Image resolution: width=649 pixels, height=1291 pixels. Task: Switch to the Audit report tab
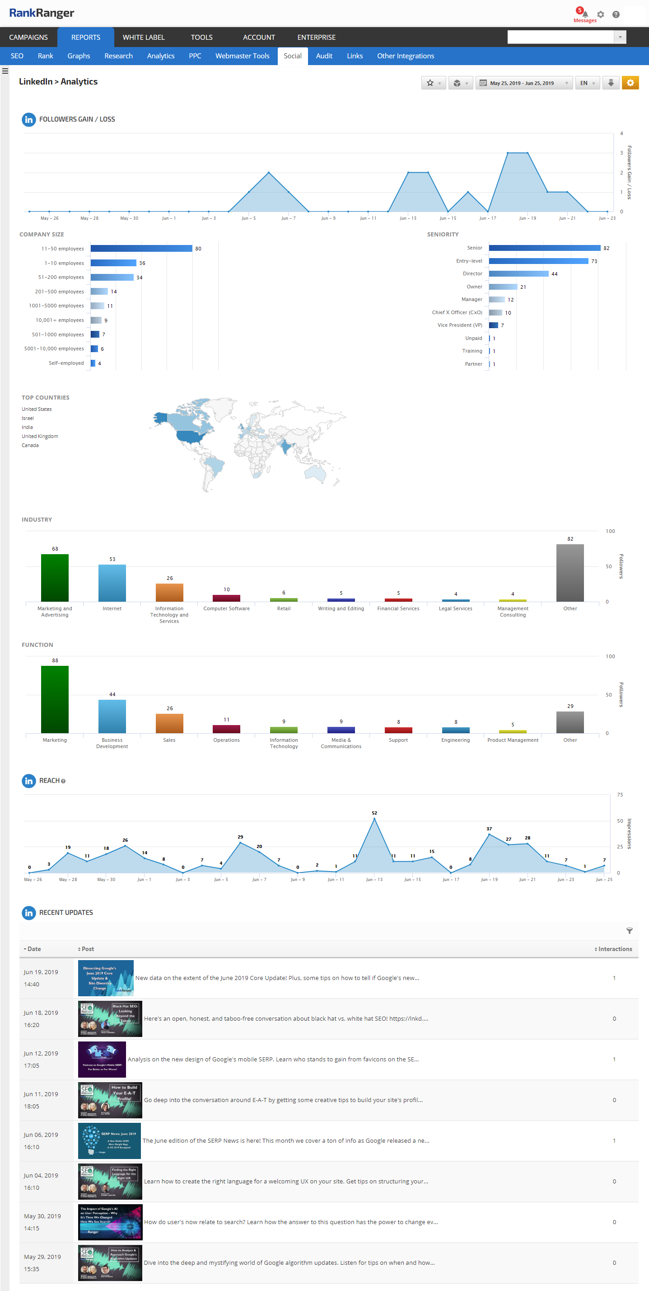(324, 56)
